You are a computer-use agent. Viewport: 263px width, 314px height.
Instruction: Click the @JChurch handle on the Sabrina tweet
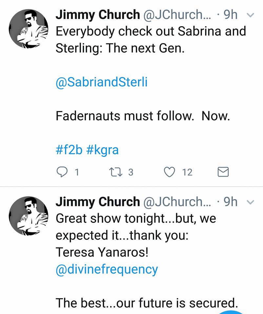pyautogui.click(x=177, y=15)
